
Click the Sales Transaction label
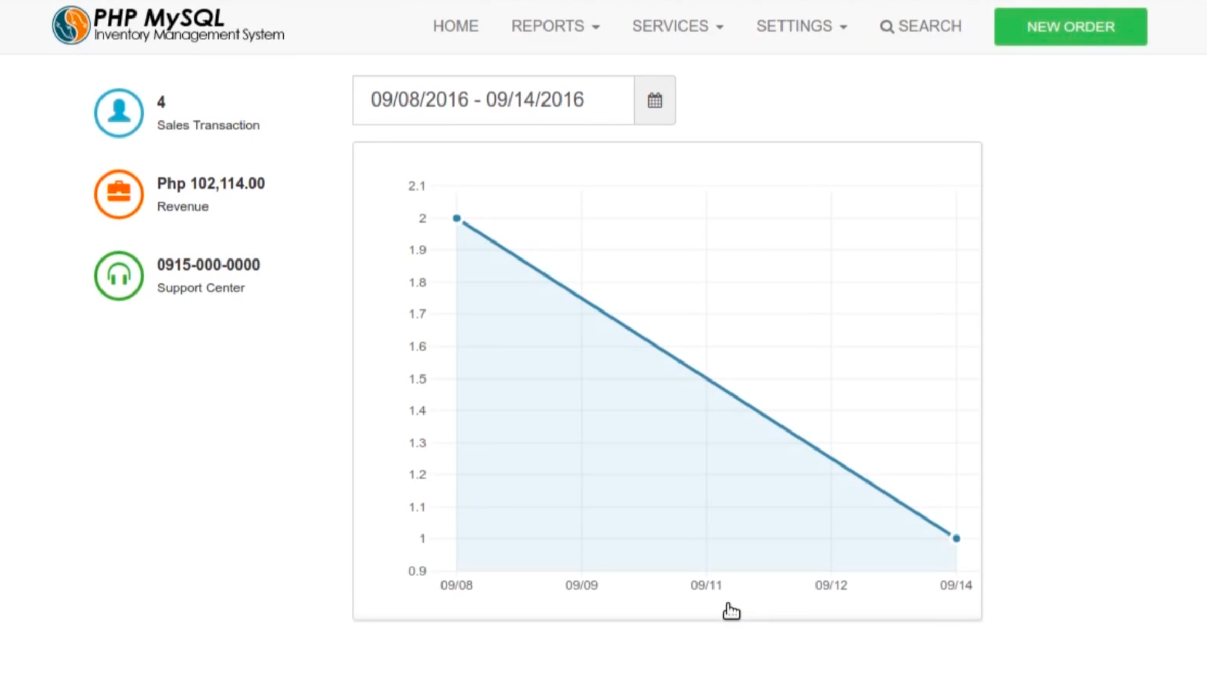tap(208, 125)
